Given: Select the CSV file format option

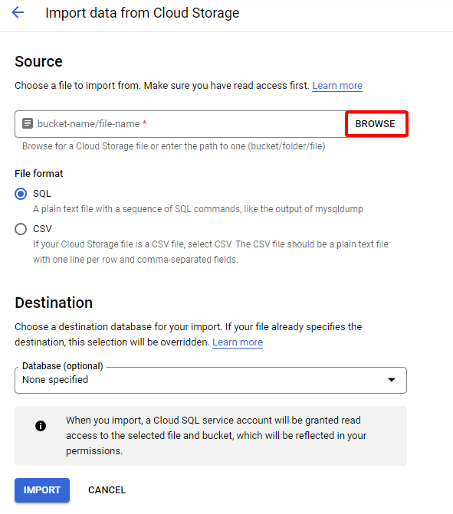Looking at the screenshot, I should pyautogui.click(x=21, y=229).
